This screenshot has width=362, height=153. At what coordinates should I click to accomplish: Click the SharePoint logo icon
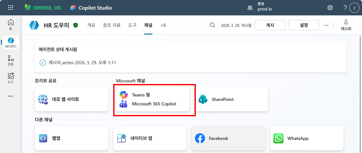coord(203,99)
